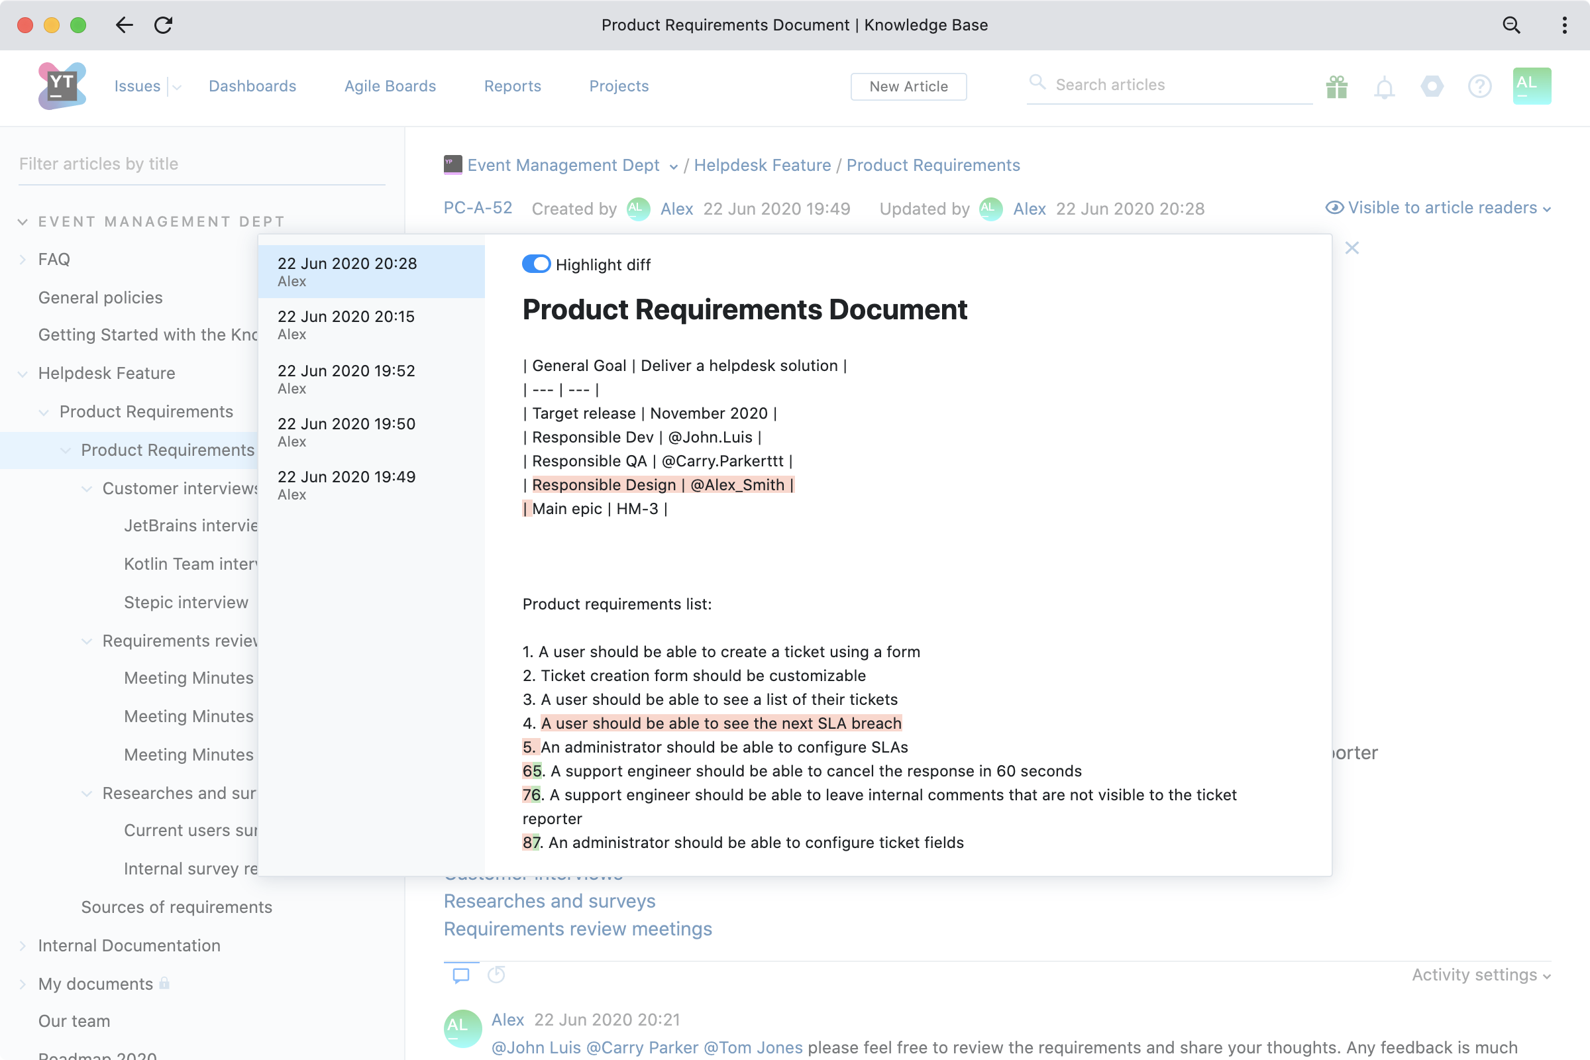Toggle the Highlight diff switch
1590x1060 pixels.
(536, 264)
